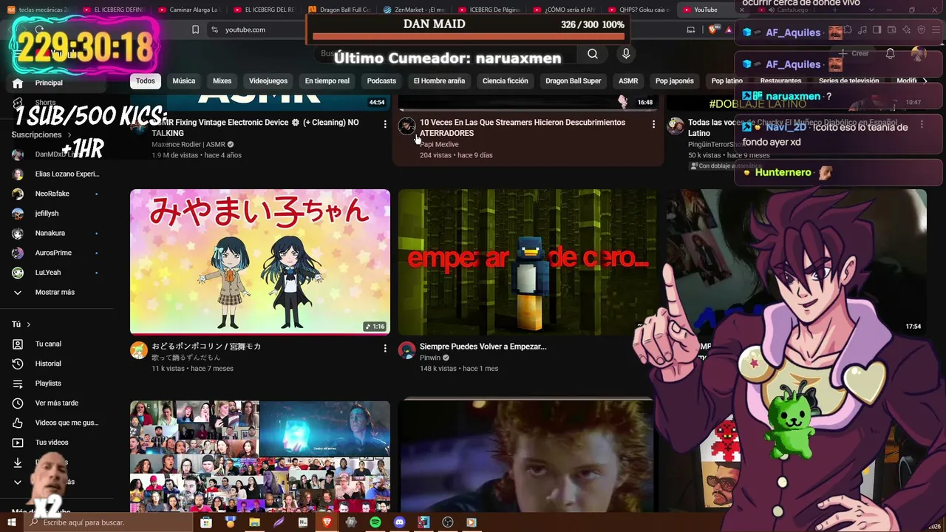Viewport: 946px width, 532px height.
Task: Open the Tus videos sidebar icon
Action: click(18, 443)
